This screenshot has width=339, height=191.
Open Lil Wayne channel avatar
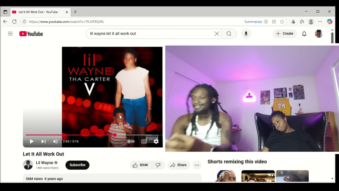(x=28, y=165)
